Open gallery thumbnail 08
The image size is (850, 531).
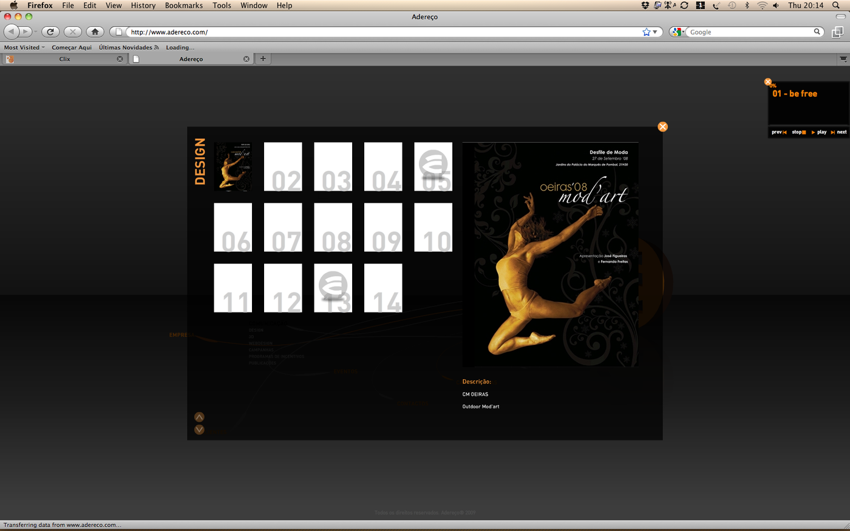click(333, 228)
